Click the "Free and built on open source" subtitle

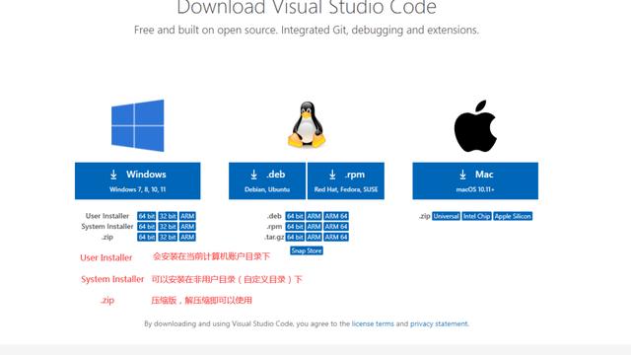(307, 31)
